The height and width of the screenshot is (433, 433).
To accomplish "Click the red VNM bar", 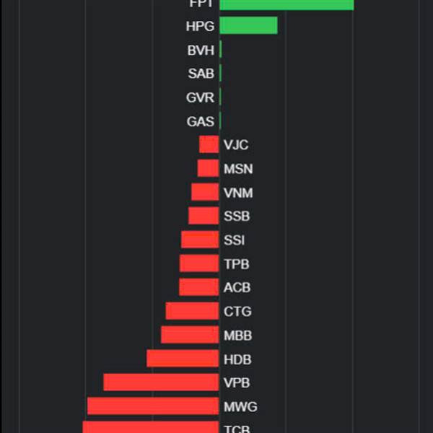I will pyautogui.click(x=206, y=192).
